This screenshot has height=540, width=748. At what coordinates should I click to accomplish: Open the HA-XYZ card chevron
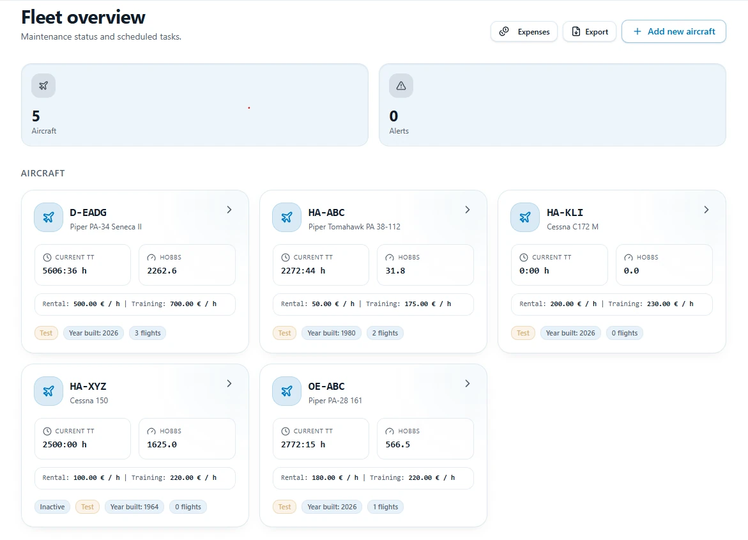[229, 383]
